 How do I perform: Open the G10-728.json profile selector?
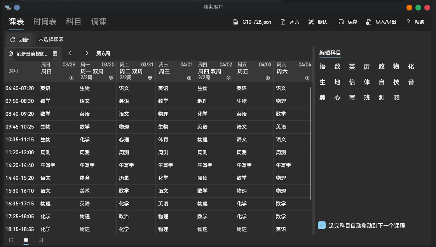[x=252, y=22]
